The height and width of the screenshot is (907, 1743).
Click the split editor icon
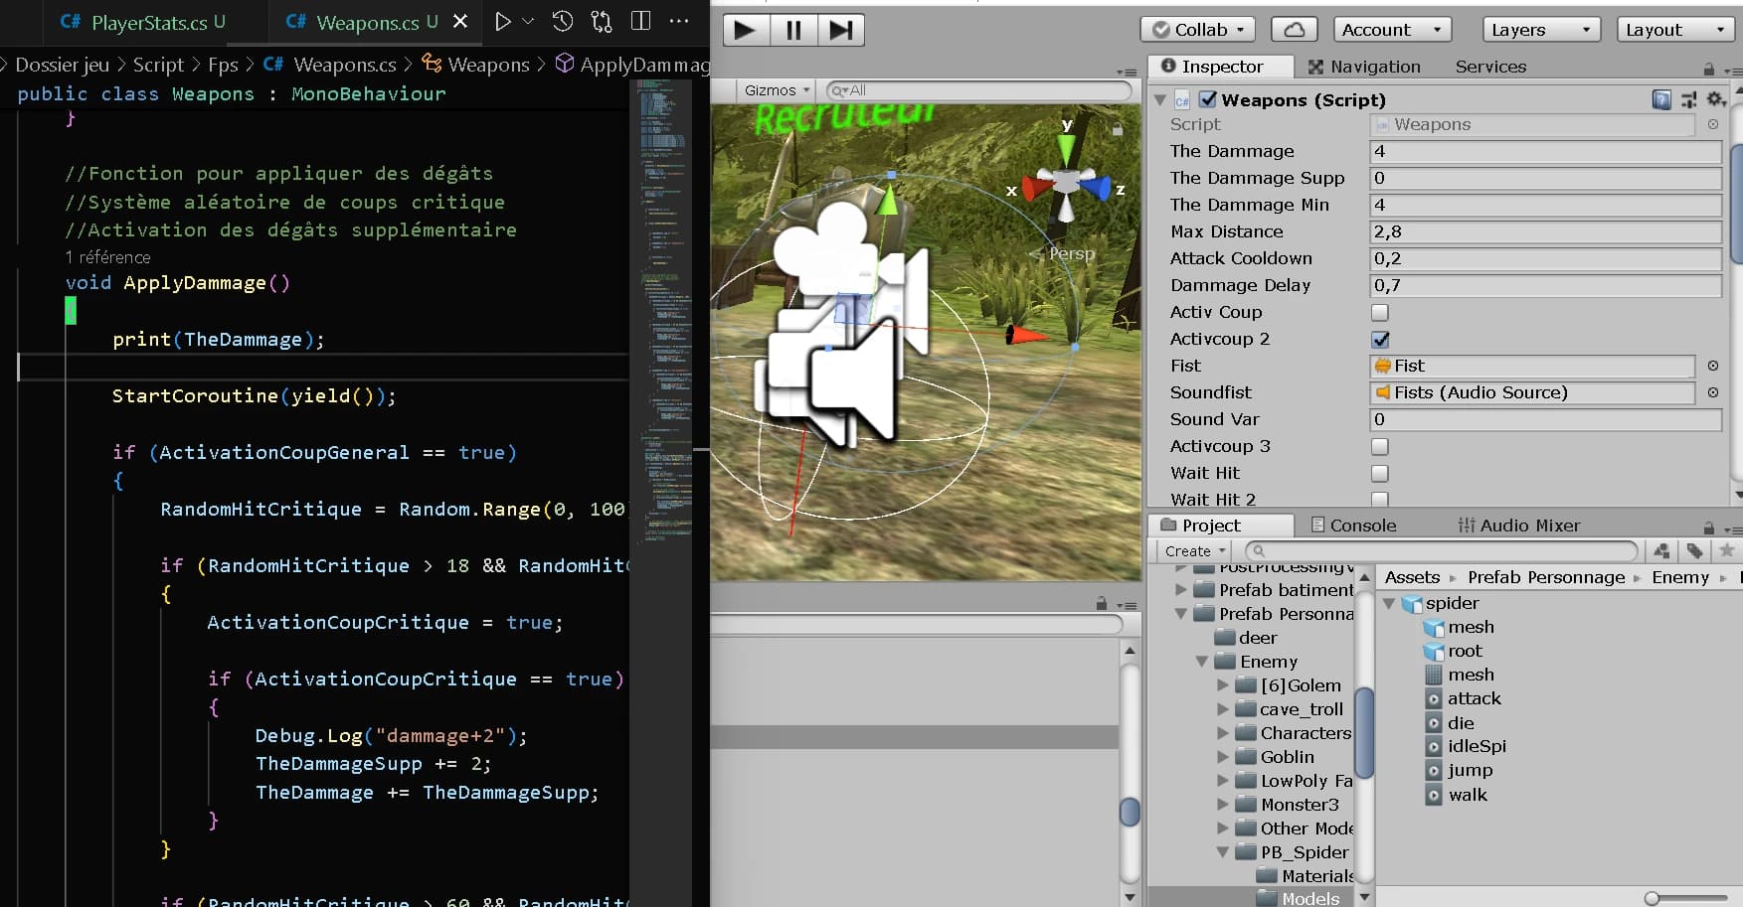pyautogui.click(x=641, y=21)
